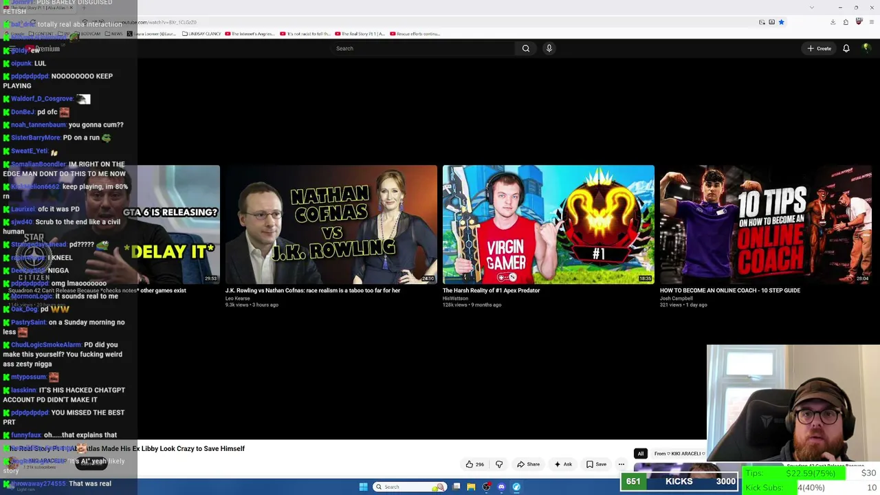Open the Nathan Cofnas vs J.K. Rowling thumbnail

331,224
